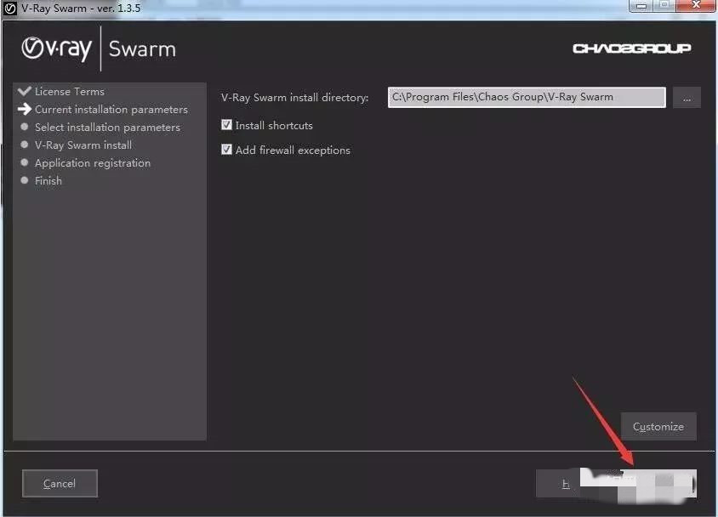Select the License Terms step label
The width and height of the screenshot is (718, 517).
tap(70, 91)
